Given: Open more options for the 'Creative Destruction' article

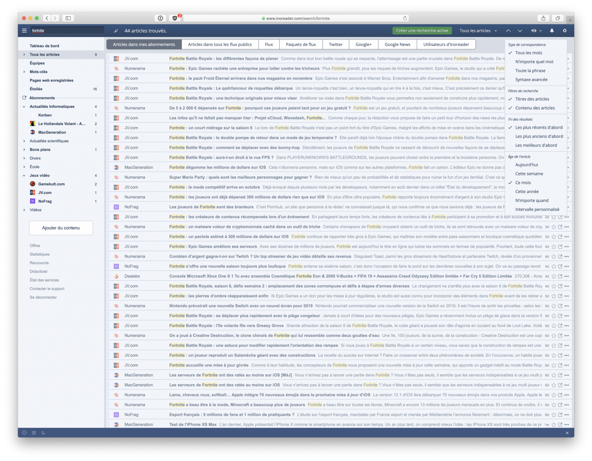Looking at the screenshot, I should coord(566,335).
